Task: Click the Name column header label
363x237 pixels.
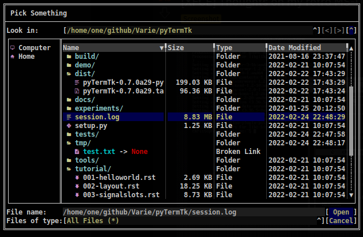Action: (71, 48)
